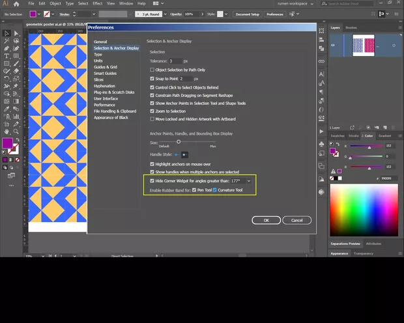This screenshot has width=404, height=323.
Task: Click the anchor point Size slider
Action: (x=178, y=141)
